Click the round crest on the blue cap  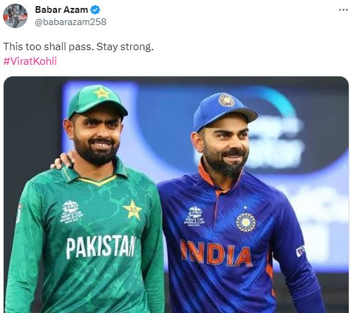(x=226, y=100)
